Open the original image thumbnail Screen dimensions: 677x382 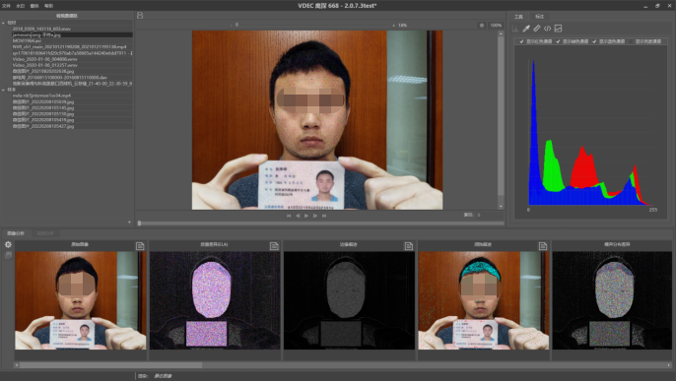pos(80,300)
